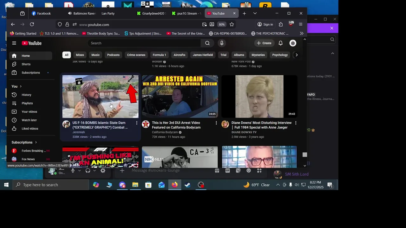The height and width of the screenshot is (228, 406).
Task: Open Discord GIF picker
Action: coord(227,170)
